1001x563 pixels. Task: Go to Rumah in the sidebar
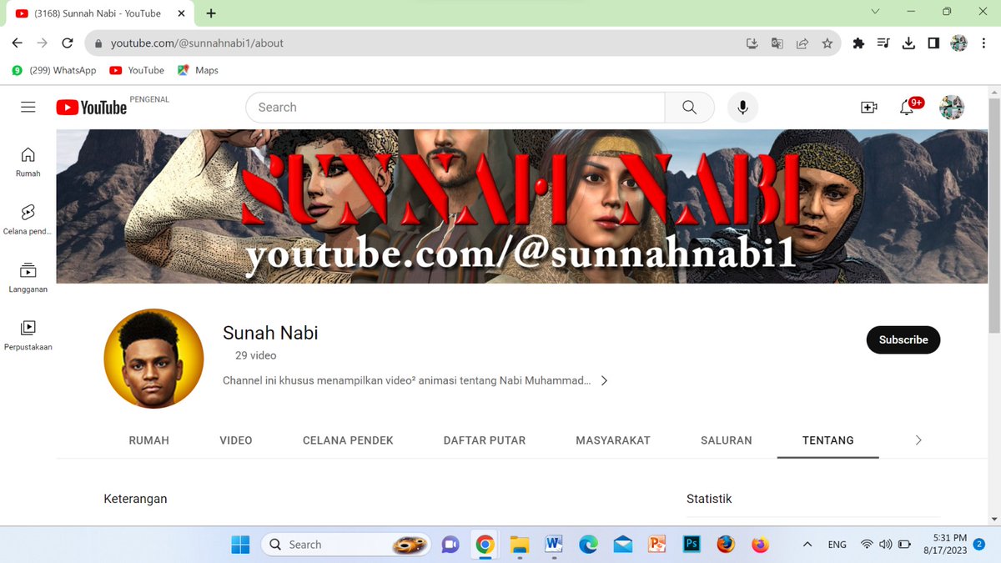coord(28,162)
